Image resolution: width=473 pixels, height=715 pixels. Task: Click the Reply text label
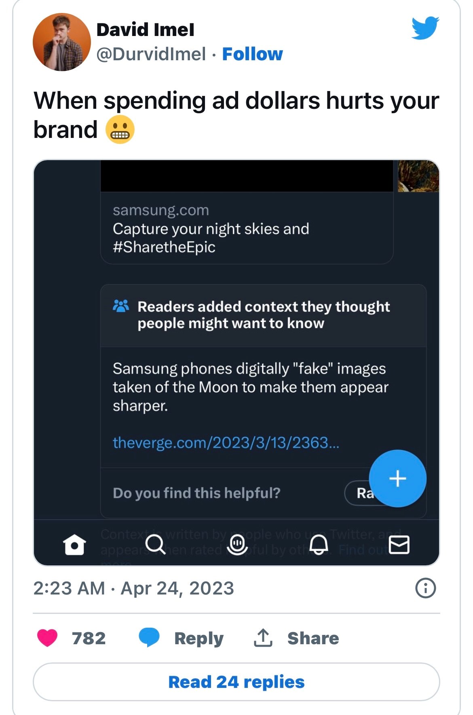(x=198, y=638)
